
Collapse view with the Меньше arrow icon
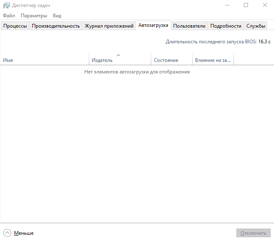[7, 233]
